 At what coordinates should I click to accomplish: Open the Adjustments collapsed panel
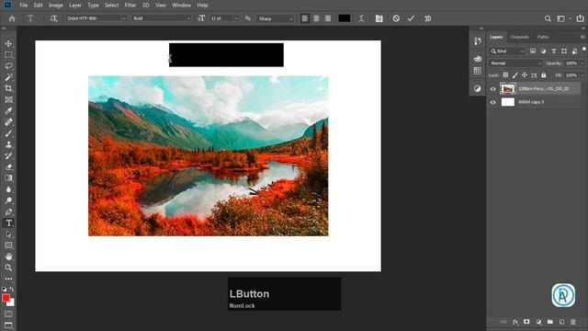coord(478,88)
